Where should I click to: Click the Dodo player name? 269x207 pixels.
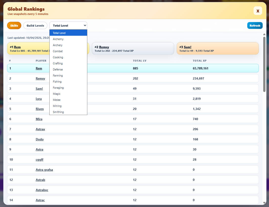pos(39,139)
